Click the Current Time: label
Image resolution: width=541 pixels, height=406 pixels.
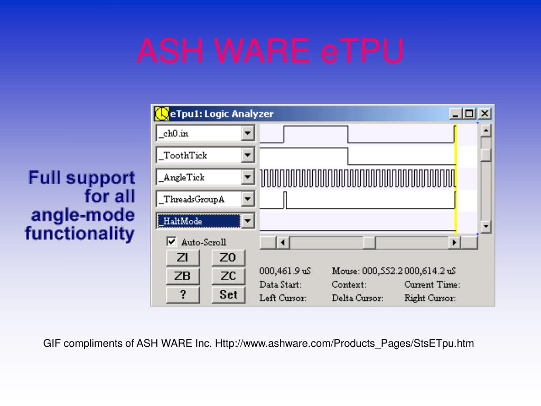(x=432, y=284)
